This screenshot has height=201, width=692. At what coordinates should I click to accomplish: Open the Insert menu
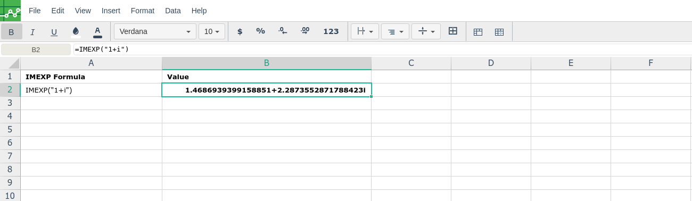point(111,11)
